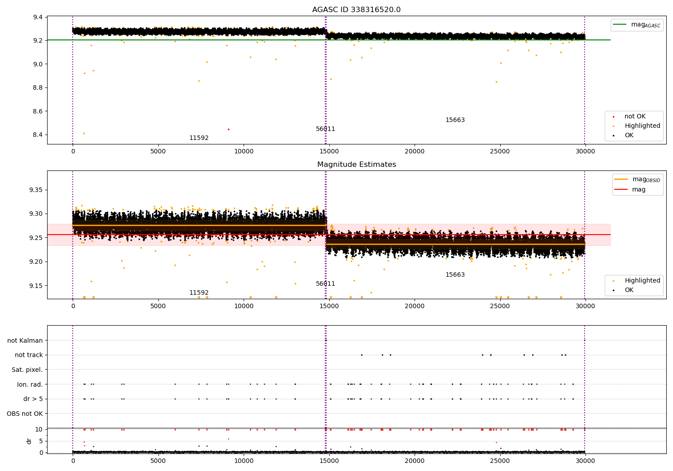Click y-axis tick '8.4' on top plot
The height and width of the screenshot is (471, 673).
pyautogui.click(x=38, y=135)
